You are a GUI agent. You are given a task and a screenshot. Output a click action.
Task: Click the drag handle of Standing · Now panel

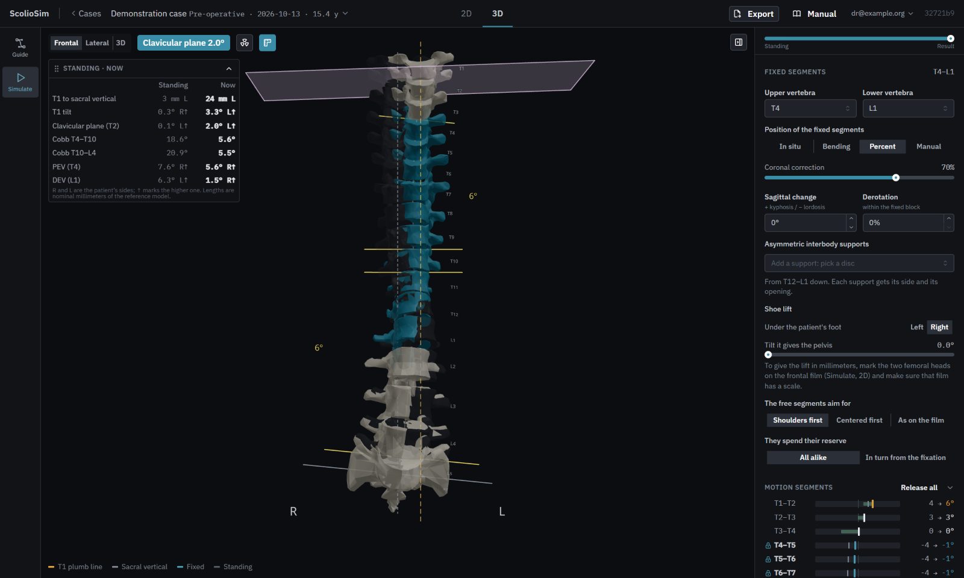[x=57, y=69]
